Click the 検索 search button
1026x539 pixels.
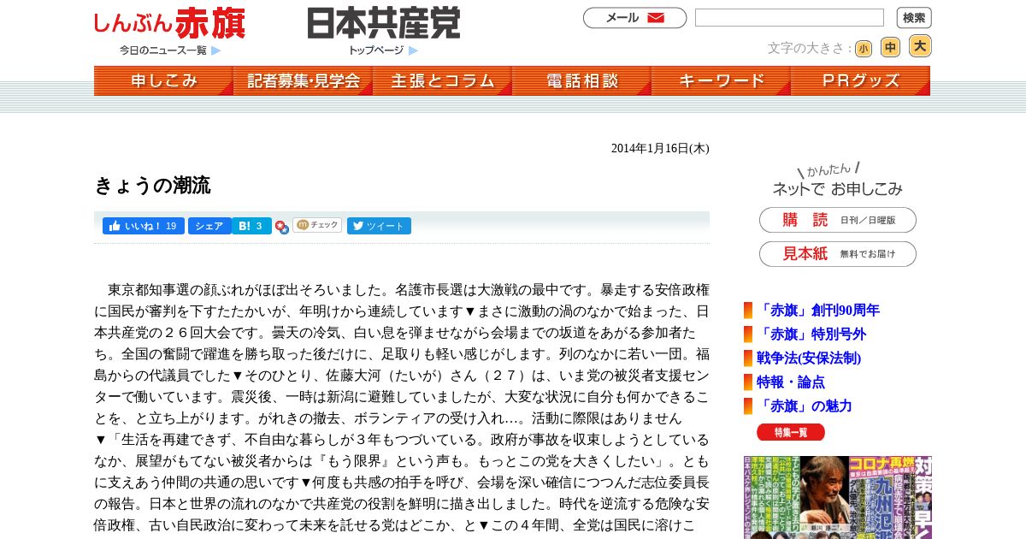click(x=914, y=18)
